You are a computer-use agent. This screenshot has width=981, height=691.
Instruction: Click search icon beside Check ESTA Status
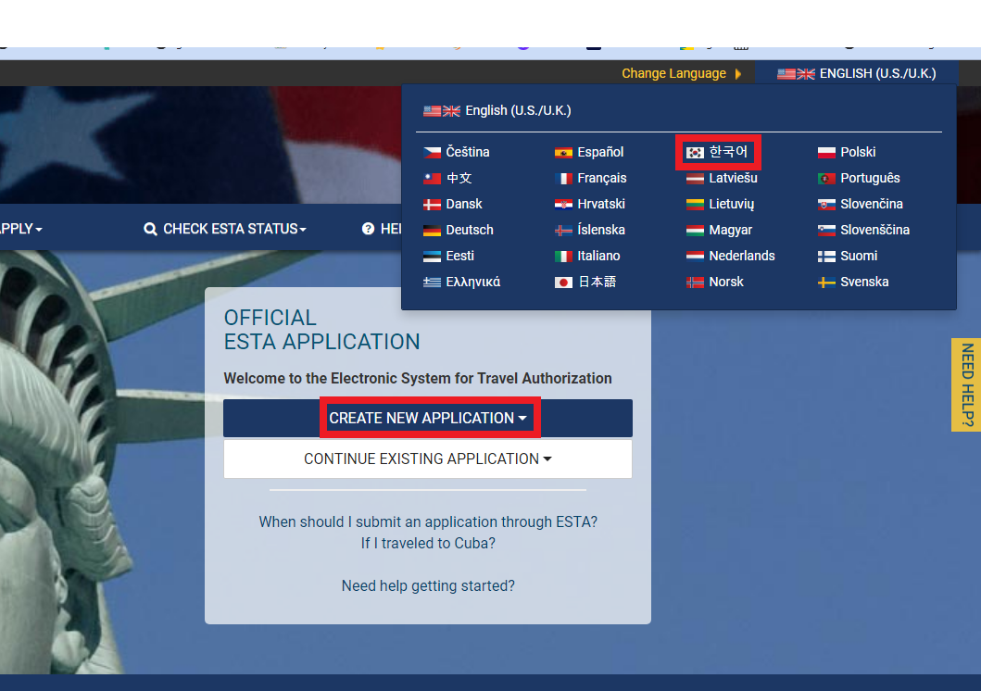pos(150,229)
